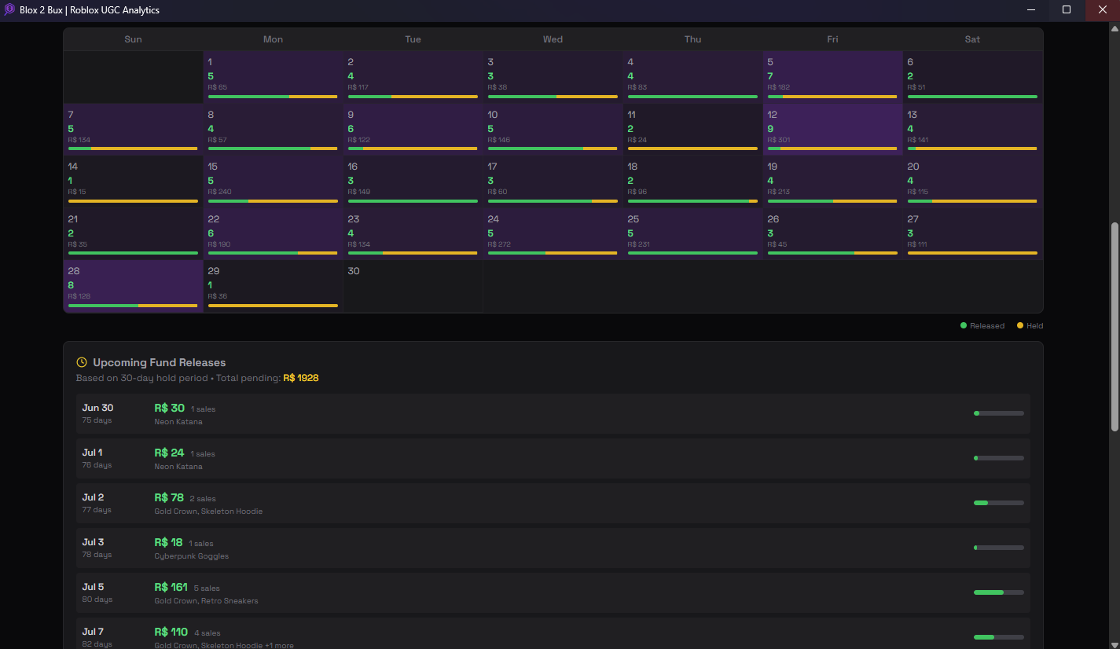Select the June 28 calendar cell with 8 sales

(133, 287)
